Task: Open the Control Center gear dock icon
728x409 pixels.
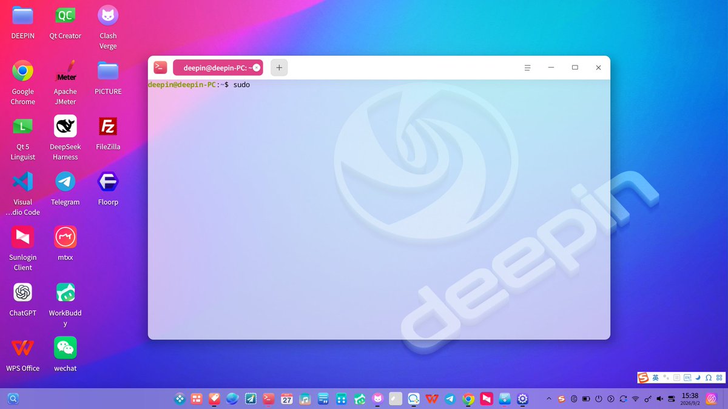Action: (523, 399)
